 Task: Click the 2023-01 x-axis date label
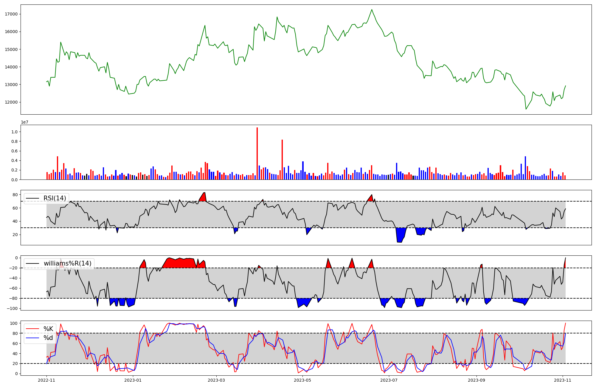coord(133,380)
